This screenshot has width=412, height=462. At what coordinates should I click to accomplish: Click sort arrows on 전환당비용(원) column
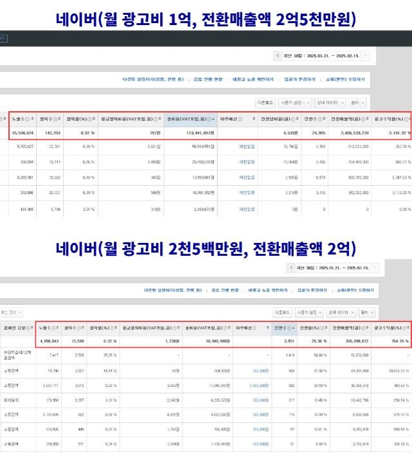tap(298, 119)
